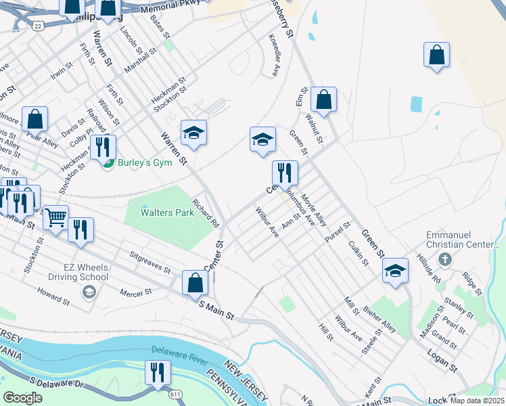Image resolution: width=506 pixels, height=406 pixels.
Task: Click the shopping bag marker near Pear Alley
Action: point(35,120)
